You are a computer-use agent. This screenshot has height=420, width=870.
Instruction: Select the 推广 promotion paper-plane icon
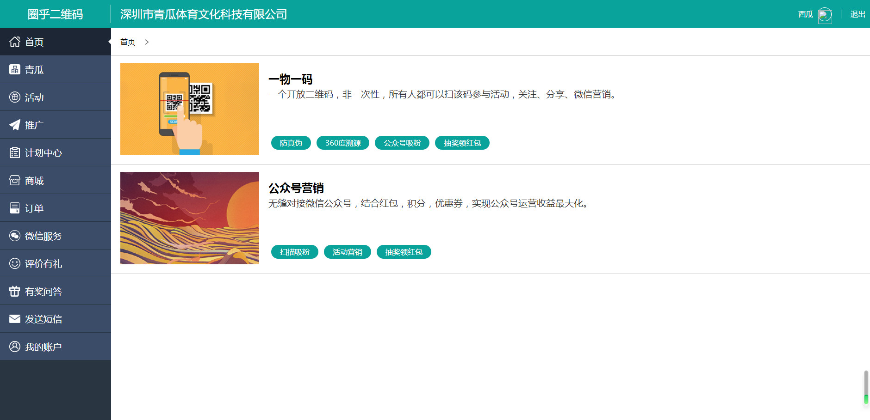14,125
